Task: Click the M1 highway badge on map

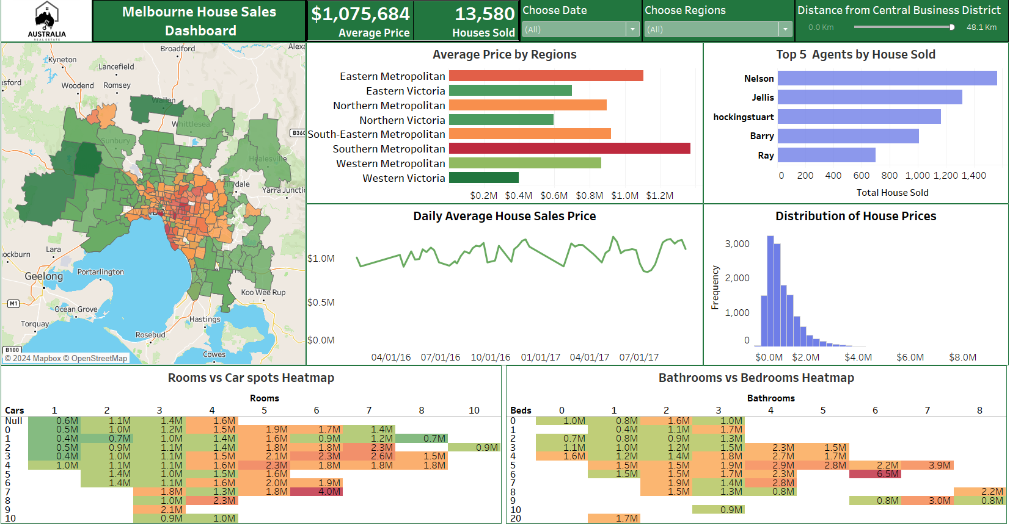Action: pos(13,303)
